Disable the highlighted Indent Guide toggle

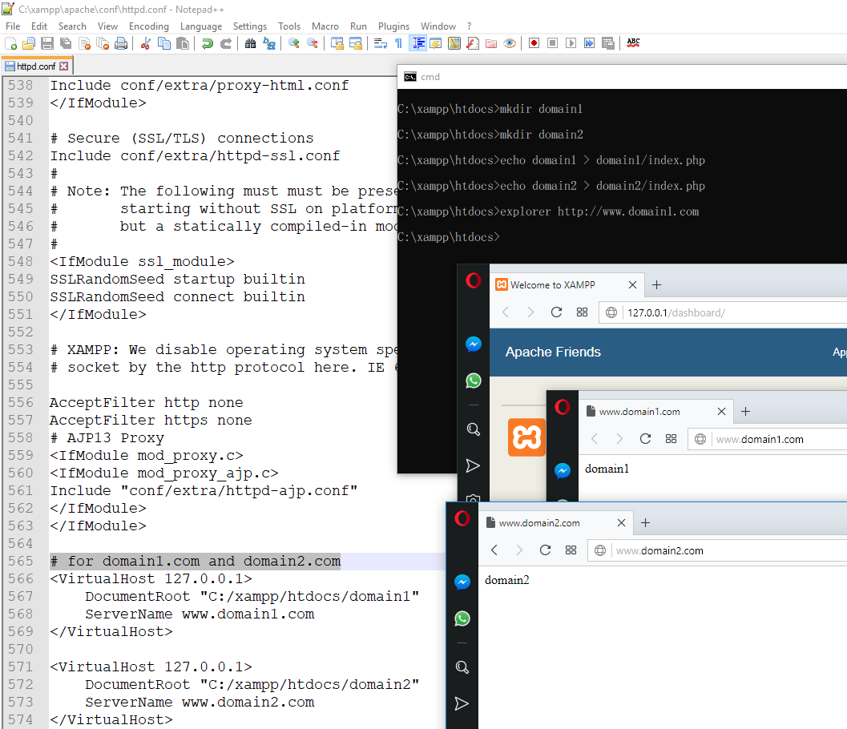[x=417, y=43]
